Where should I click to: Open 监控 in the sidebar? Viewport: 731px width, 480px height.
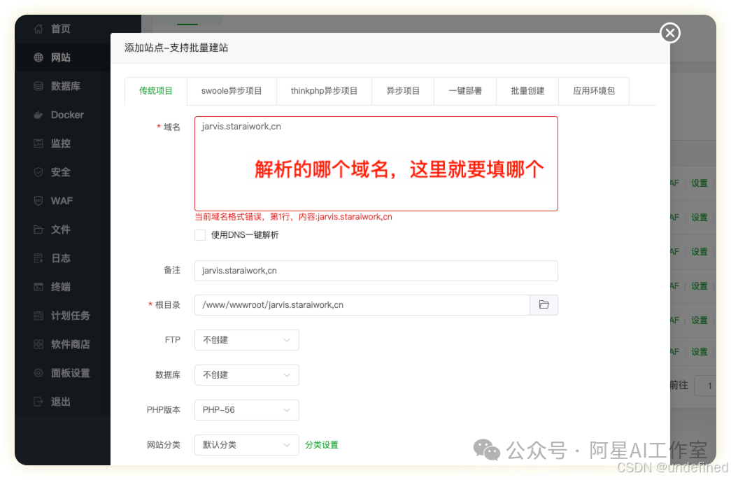point(62,143)
